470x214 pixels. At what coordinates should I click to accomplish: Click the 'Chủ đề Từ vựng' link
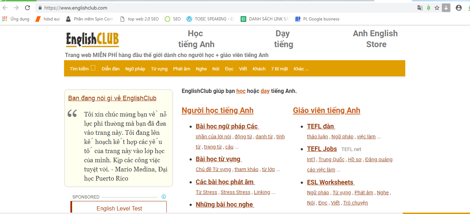[x=214, y=169]
